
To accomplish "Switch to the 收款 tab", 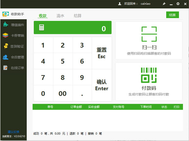I will point(43,16).
